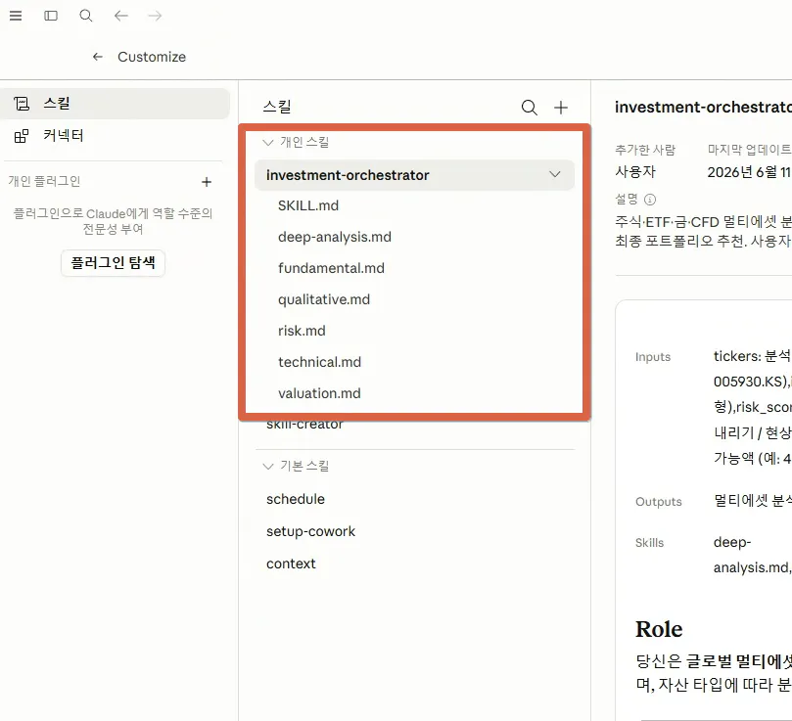792x721 pixels.
Task: Click the Role heading
Action: click(659, 629)
